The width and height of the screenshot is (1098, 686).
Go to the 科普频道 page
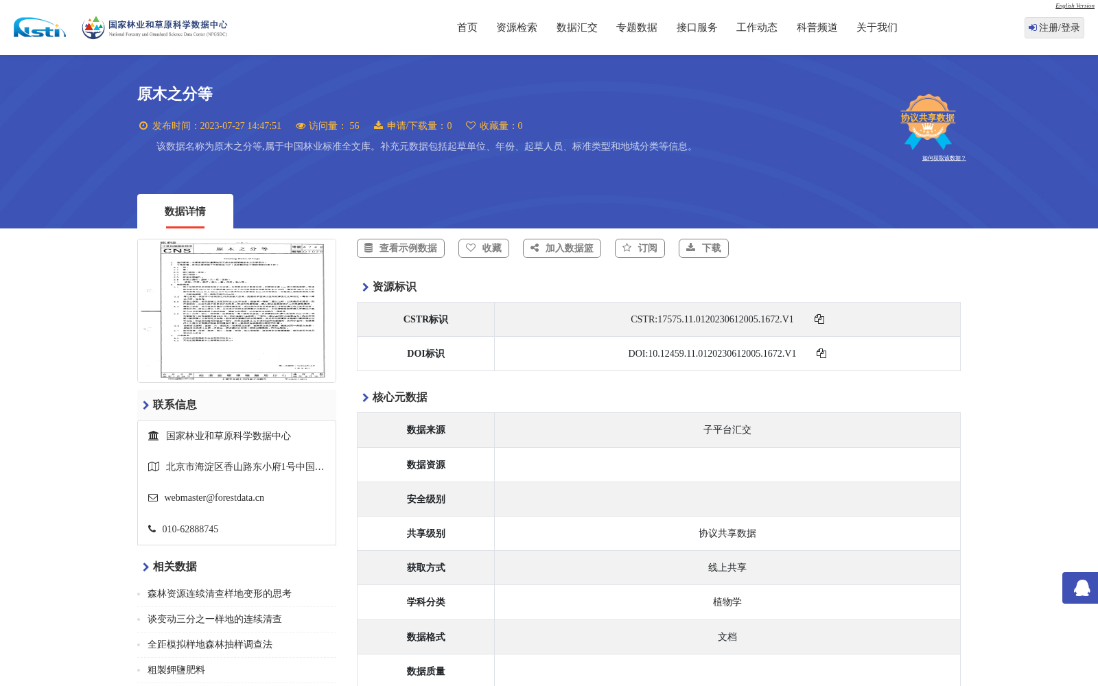[x=817, y=27]
